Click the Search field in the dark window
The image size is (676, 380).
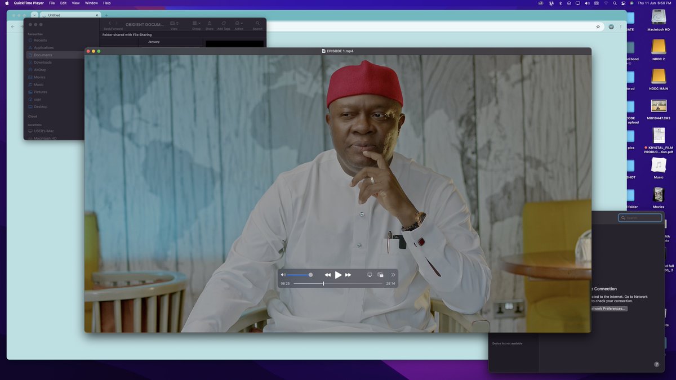point(640,218)
